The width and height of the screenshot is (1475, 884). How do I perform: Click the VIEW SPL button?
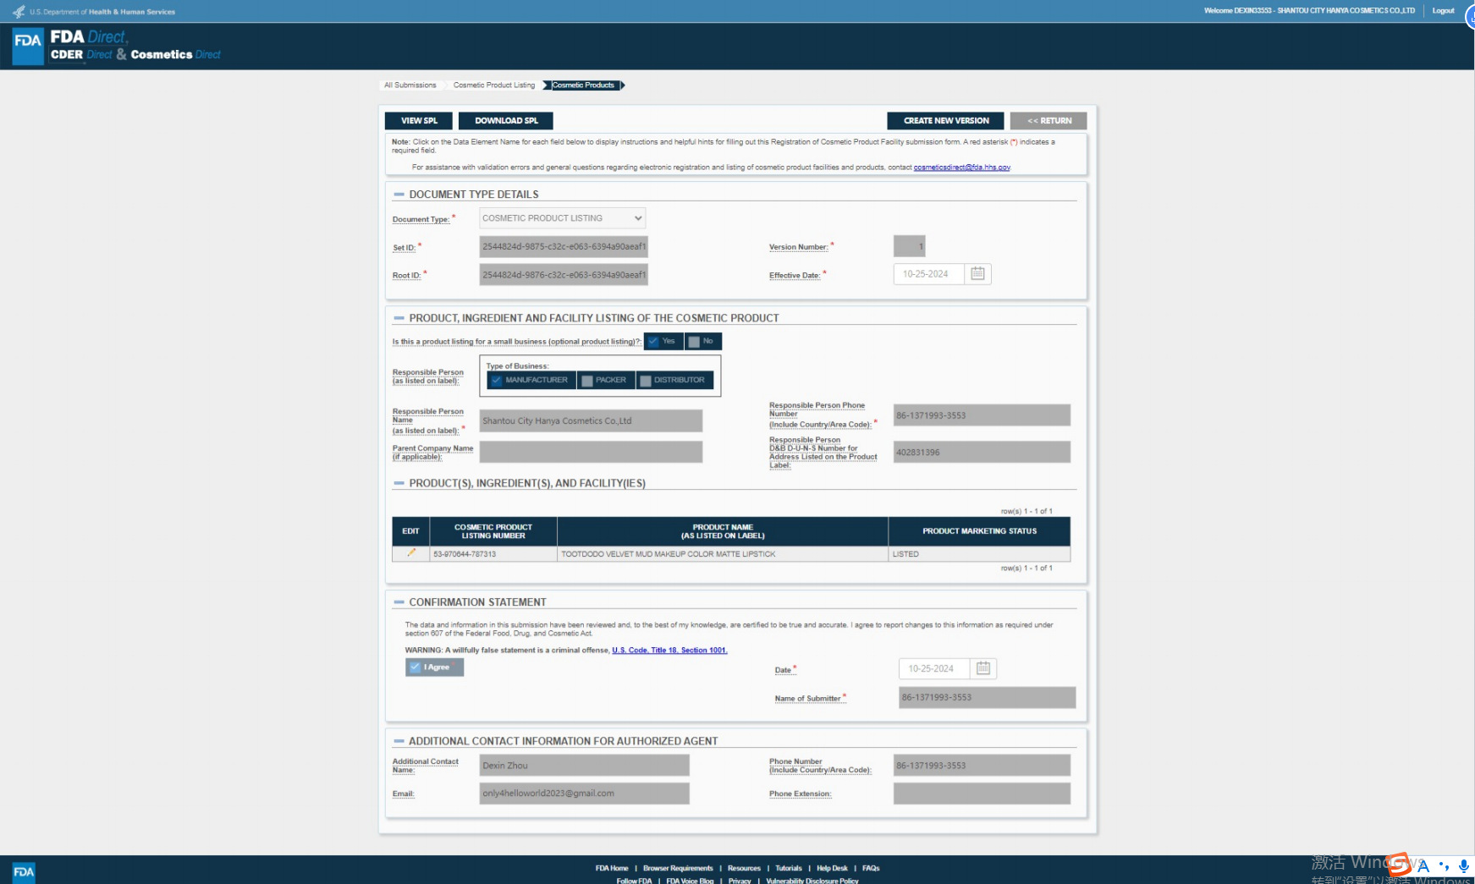click(419, 121)
